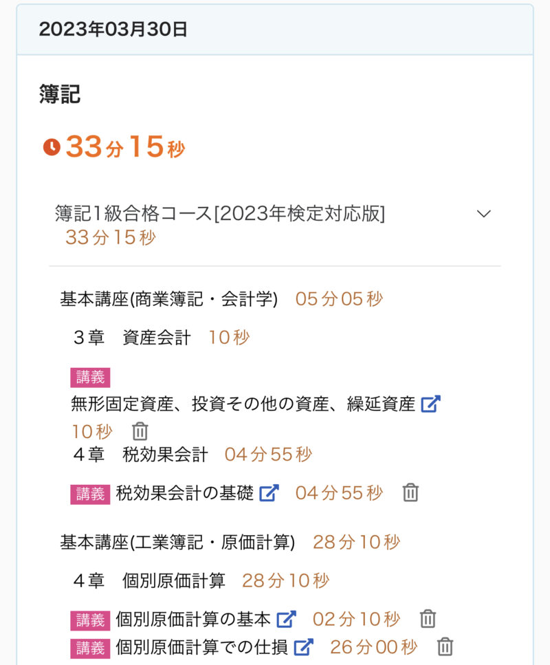Image resolution: width=550 pixels, height=665 pixels.
Task: Select chapter ４章 税効果会計
Action: (140, 455)
